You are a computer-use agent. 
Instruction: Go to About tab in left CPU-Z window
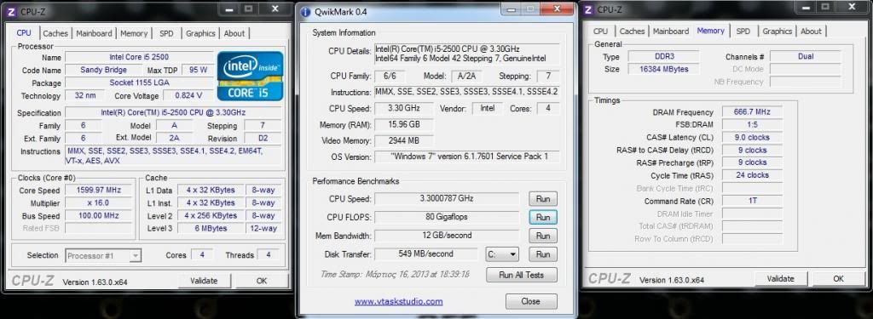(234, 33)
